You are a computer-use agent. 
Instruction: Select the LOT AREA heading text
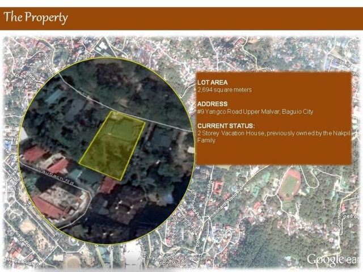(x=212, y=82)
